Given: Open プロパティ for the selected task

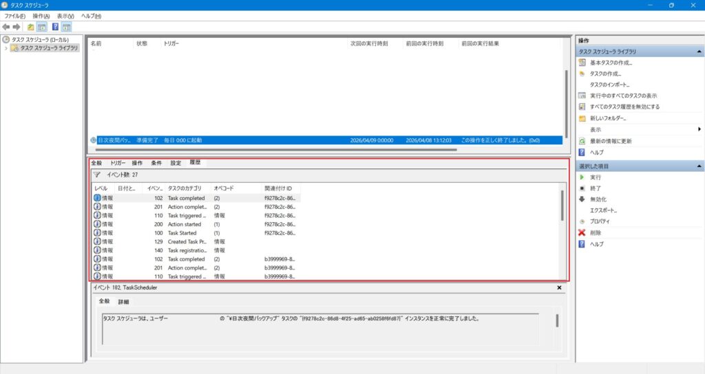Looking at the screenshot, I should (600, 221).
